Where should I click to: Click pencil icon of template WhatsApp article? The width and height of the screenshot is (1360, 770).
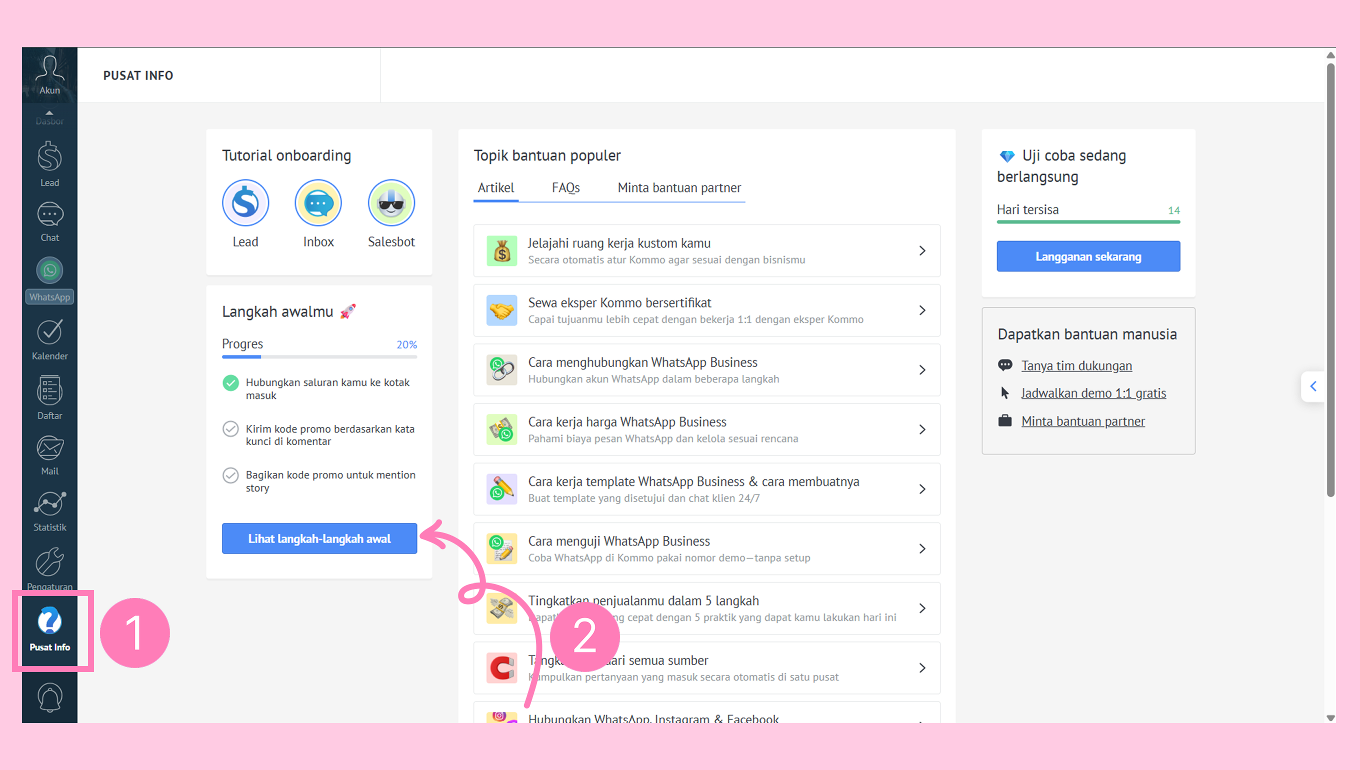point(502,489)
